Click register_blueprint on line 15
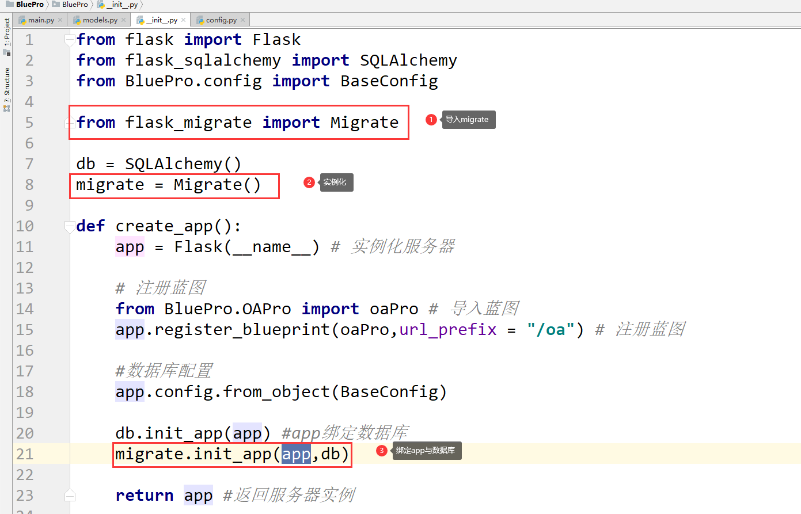801x514 pixels. click(242, 330)
